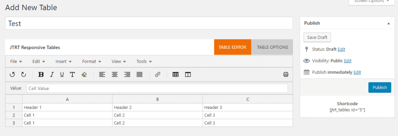398x136 pixels.
Task: Collapse the Publish panel arrow
Action: [388, 23]
